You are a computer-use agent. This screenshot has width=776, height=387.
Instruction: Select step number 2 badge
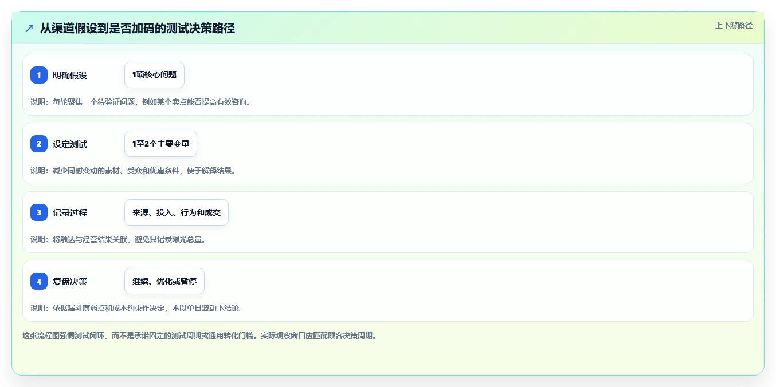(x=39, y=144)
